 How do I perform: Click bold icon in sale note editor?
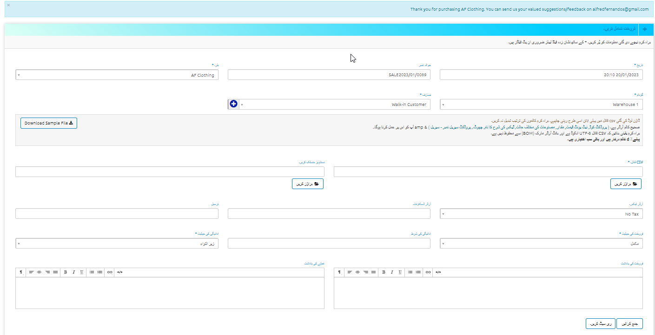[x=384, y=272]
